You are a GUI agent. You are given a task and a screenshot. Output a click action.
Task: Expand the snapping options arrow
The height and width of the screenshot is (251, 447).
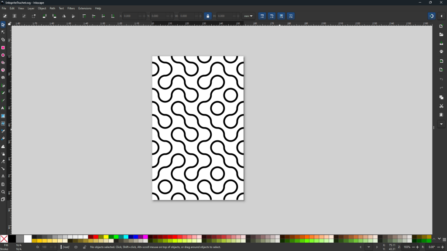(441, 16)
